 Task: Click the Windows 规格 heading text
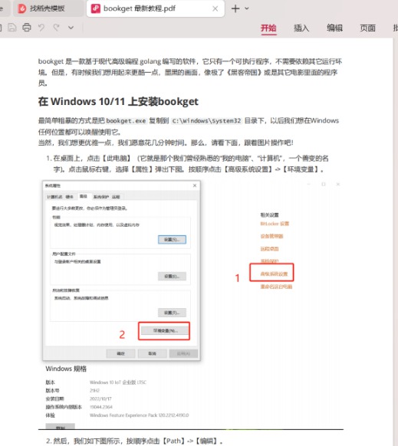point(66,369)
